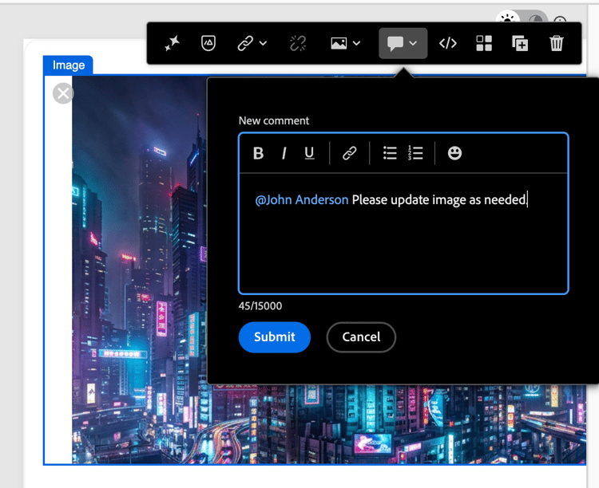The height and width of the screenshot is (488, 599).
Task: Insert a bulleted list in comment
Action: (x=390, y=153)
